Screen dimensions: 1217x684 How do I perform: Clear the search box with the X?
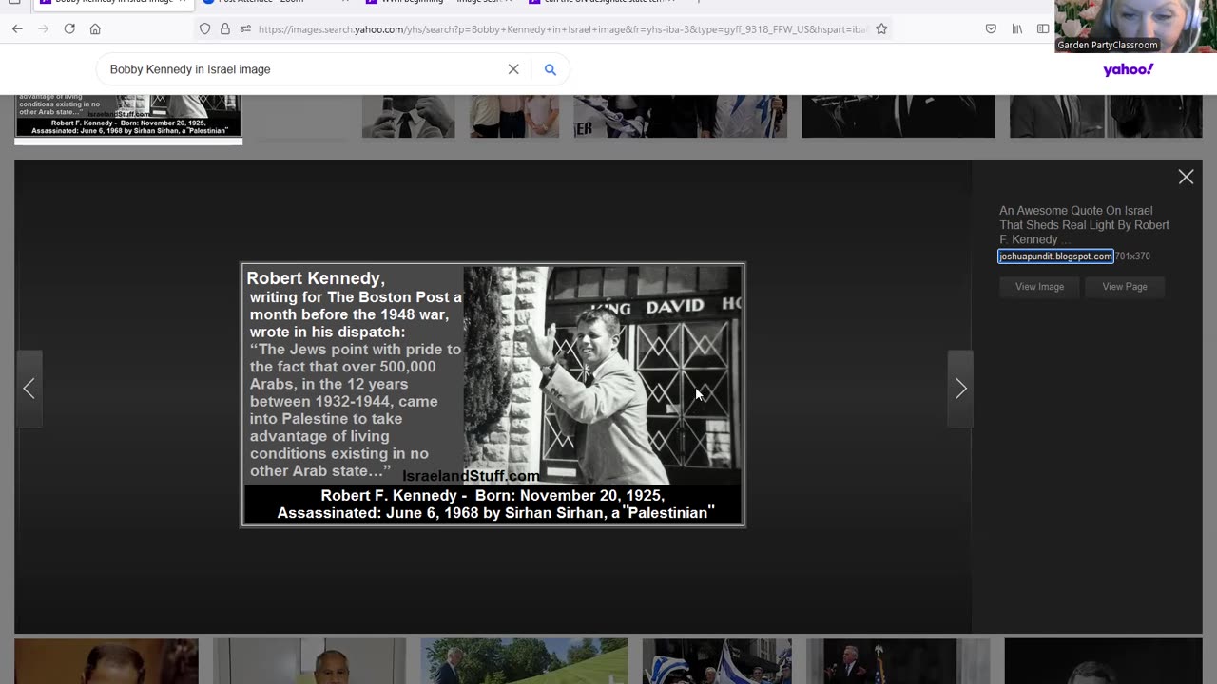pos(513,69)
